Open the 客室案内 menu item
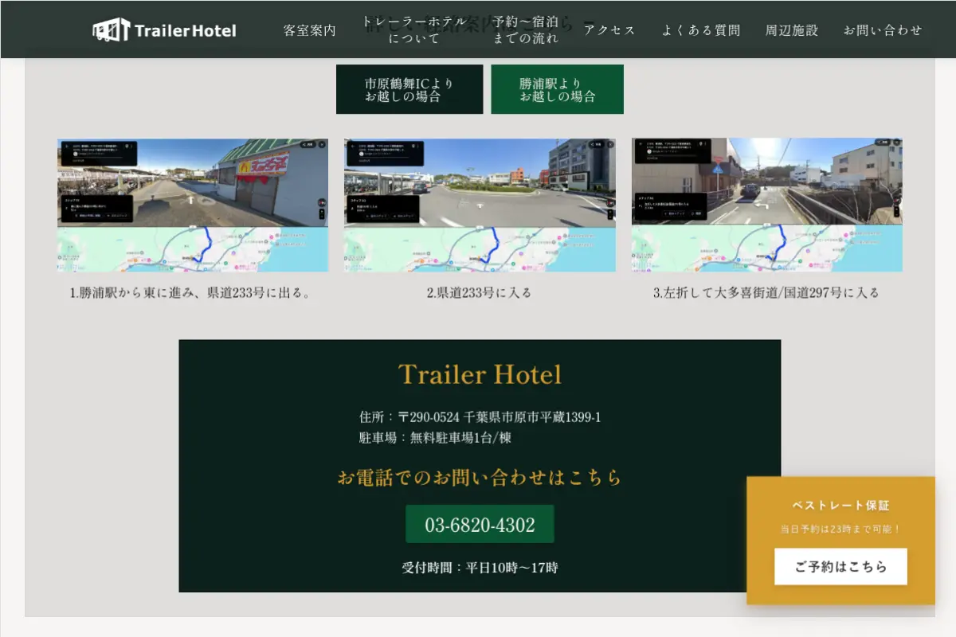The width and height of the screenshot is (956, 637). [x=310, y=30]
